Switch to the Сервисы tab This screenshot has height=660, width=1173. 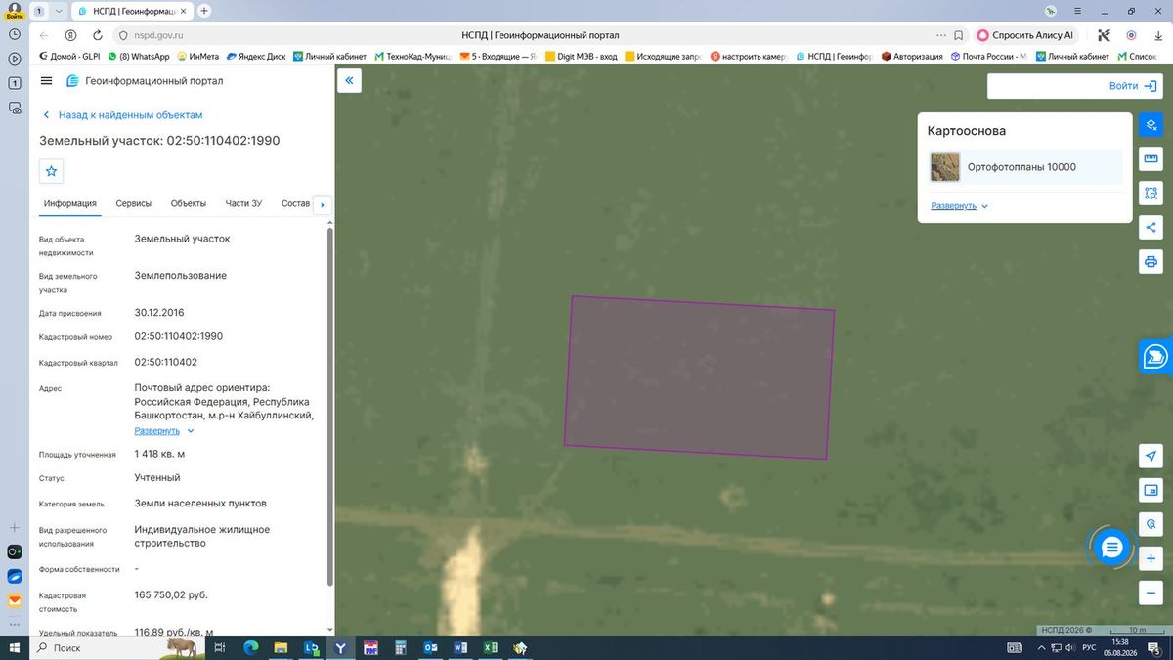pos(134,203)
